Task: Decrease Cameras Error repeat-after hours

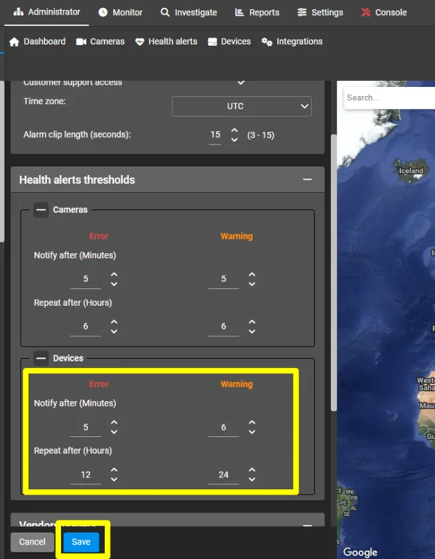Action: point(114,332)
